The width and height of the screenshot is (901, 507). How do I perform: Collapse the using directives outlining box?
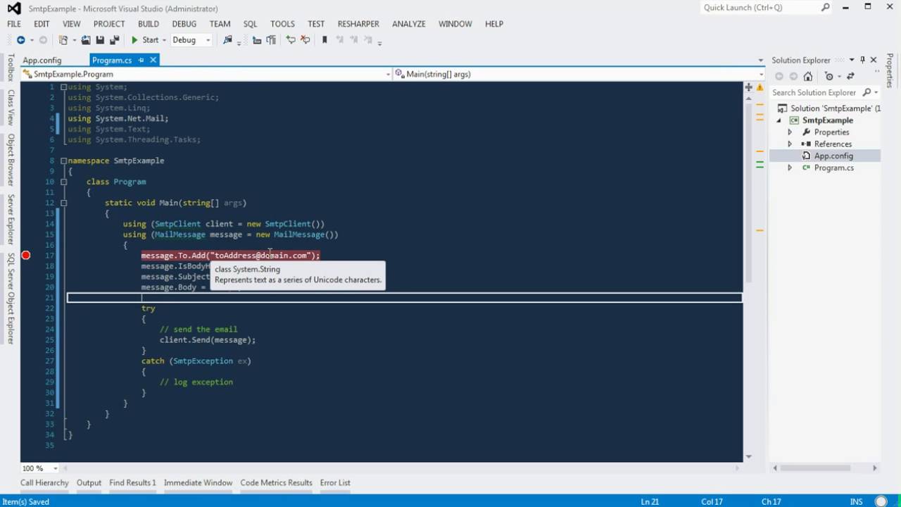click(x=63, y=87)
